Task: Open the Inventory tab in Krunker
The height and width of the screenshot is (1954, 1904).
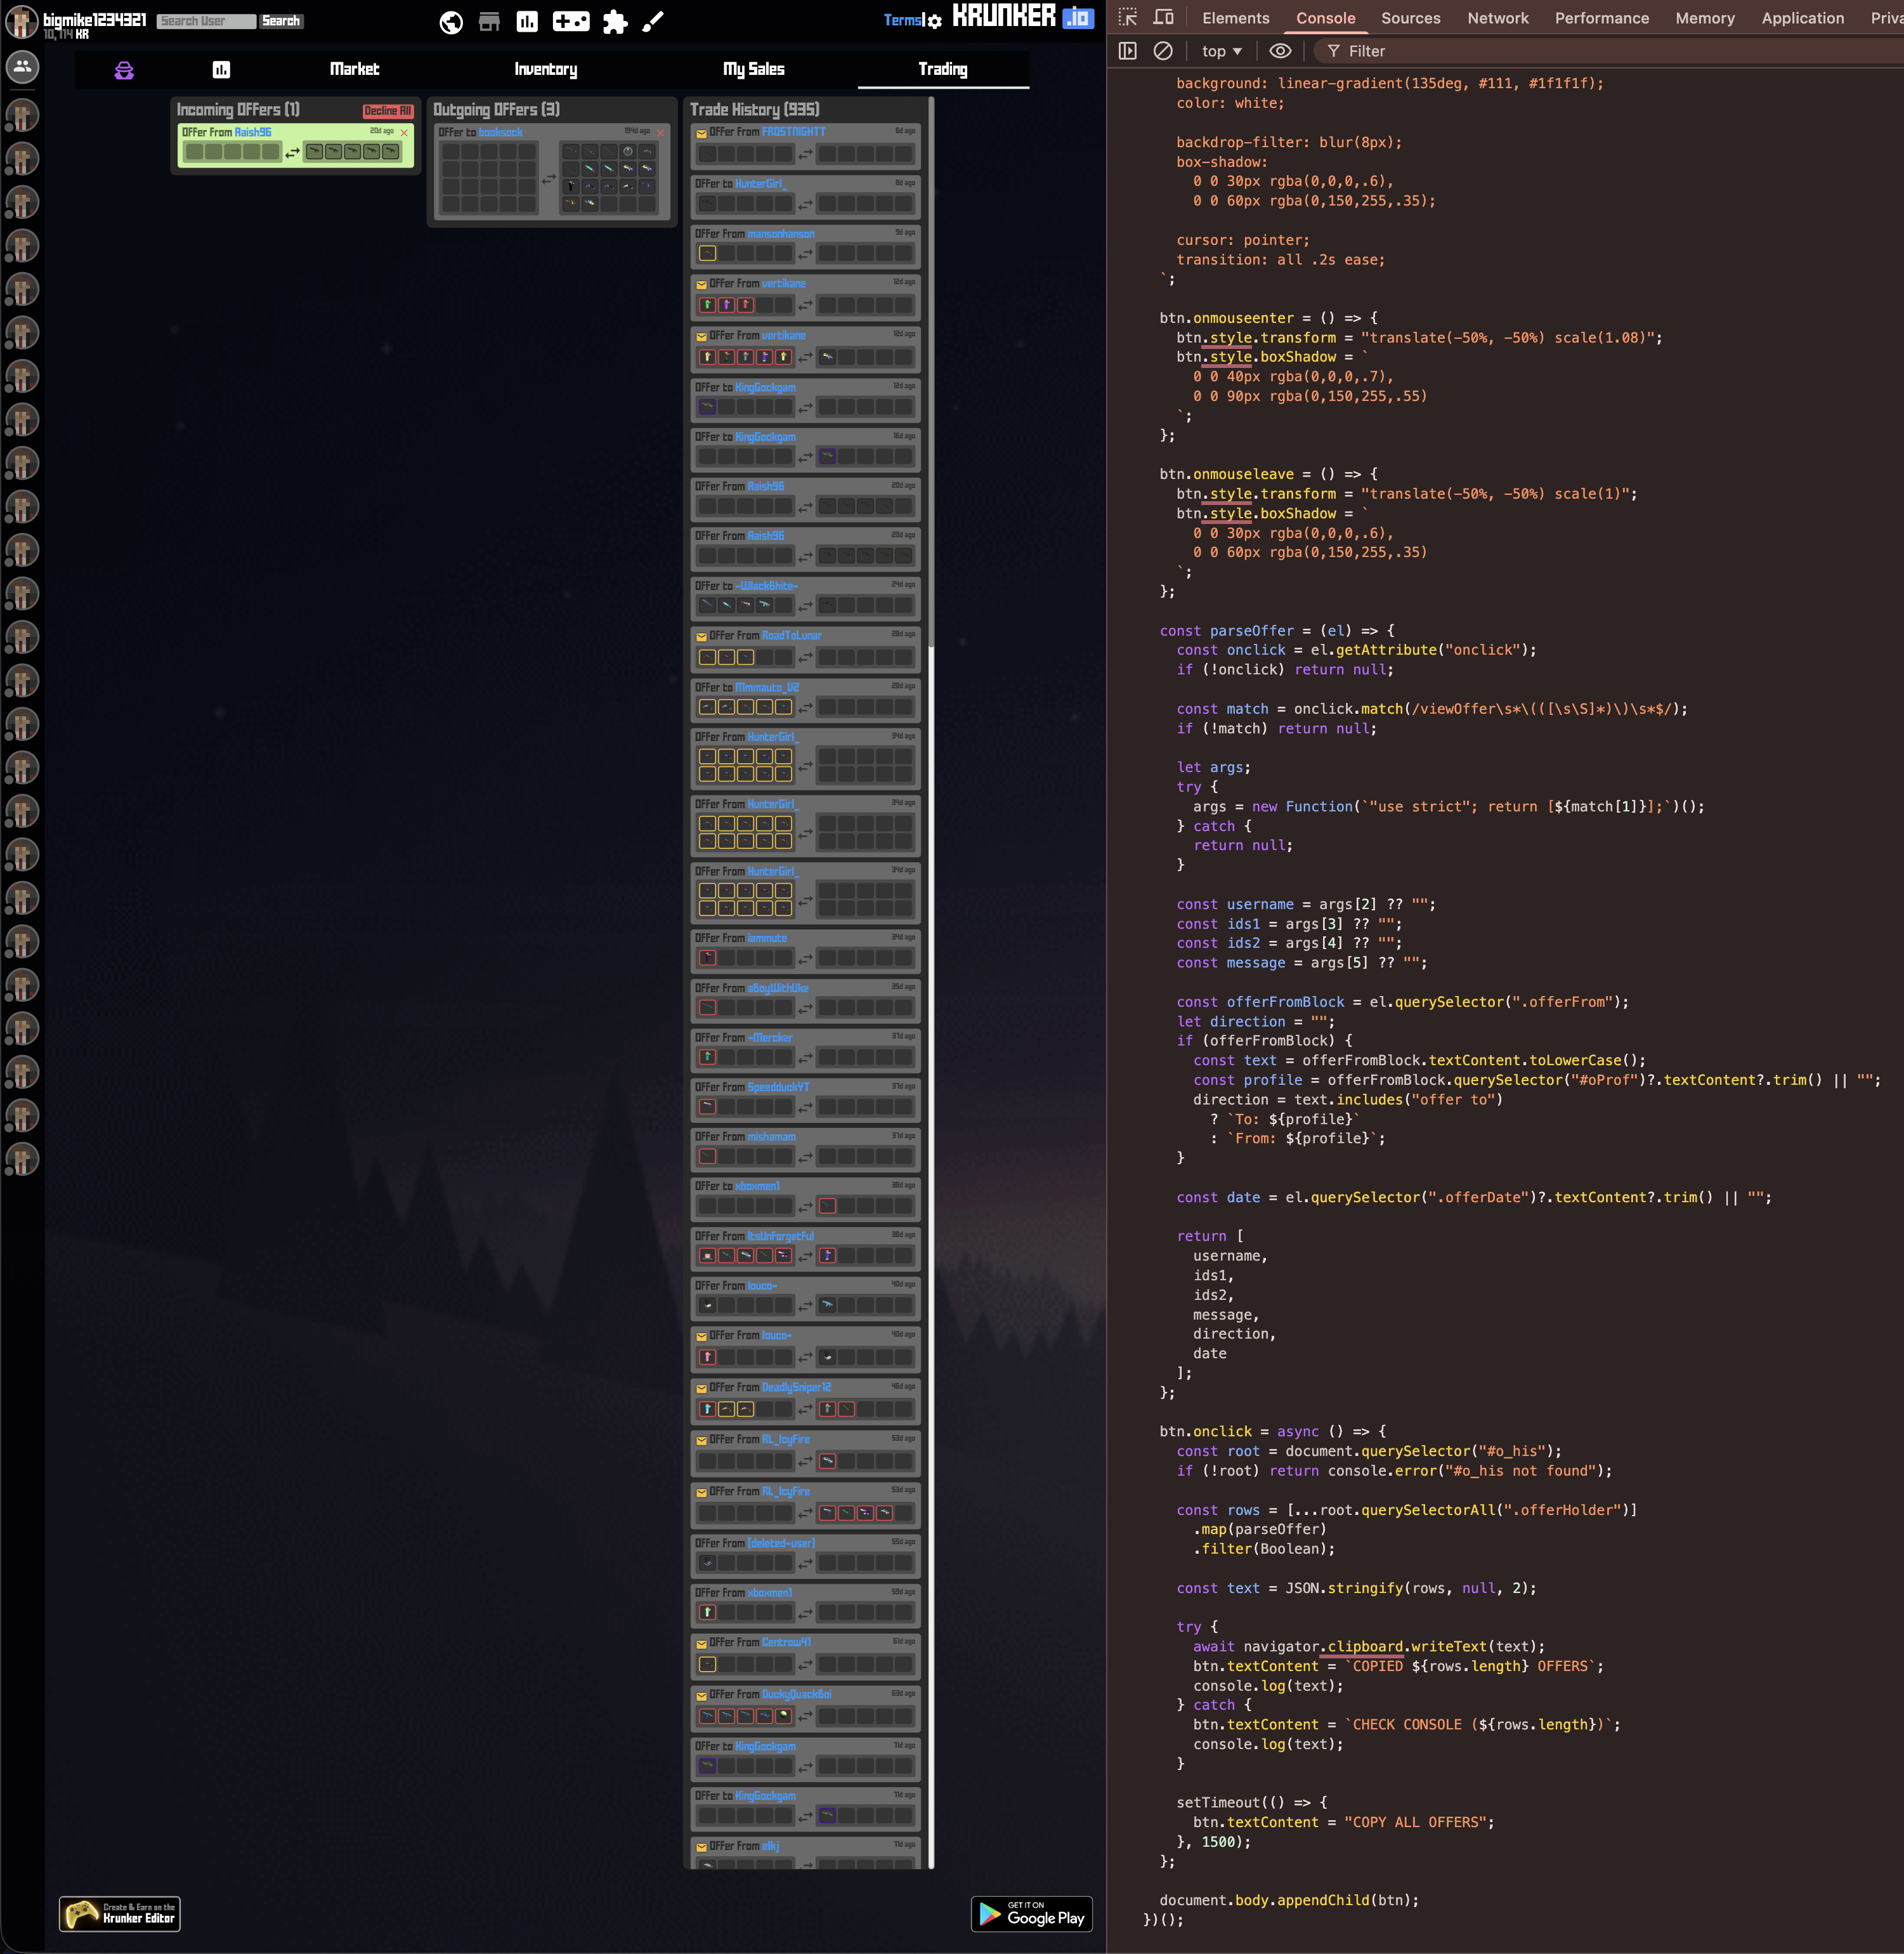Action: [546, 70]
